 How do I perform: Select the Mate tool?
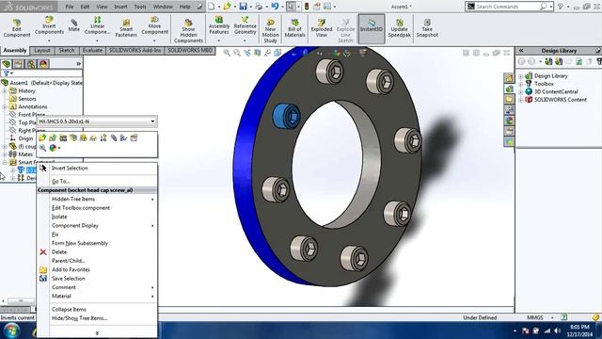pyautogui.click(x=73, y=25)
